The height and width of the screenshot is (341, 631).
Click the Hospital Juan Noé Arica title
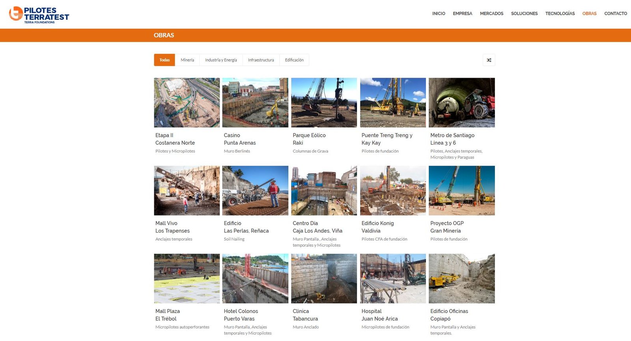point(379,315)
